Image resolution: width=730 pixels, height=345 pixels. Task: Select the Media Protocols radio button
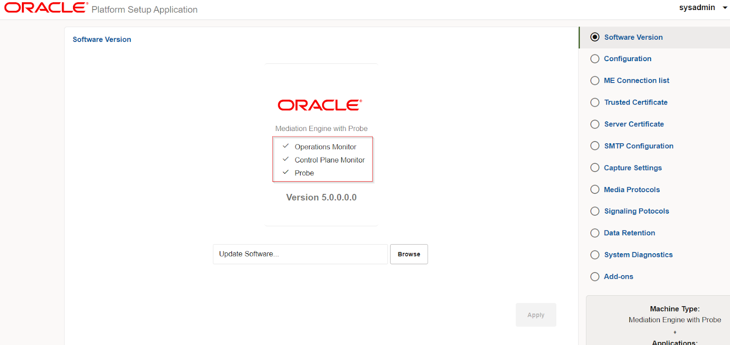[x=595, y=189]
